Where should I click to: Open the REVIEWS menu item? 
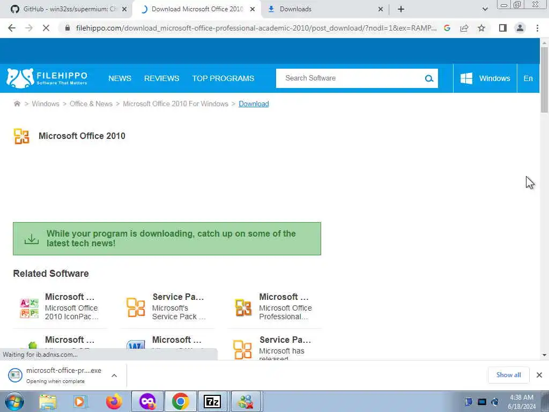click(161, 78)
